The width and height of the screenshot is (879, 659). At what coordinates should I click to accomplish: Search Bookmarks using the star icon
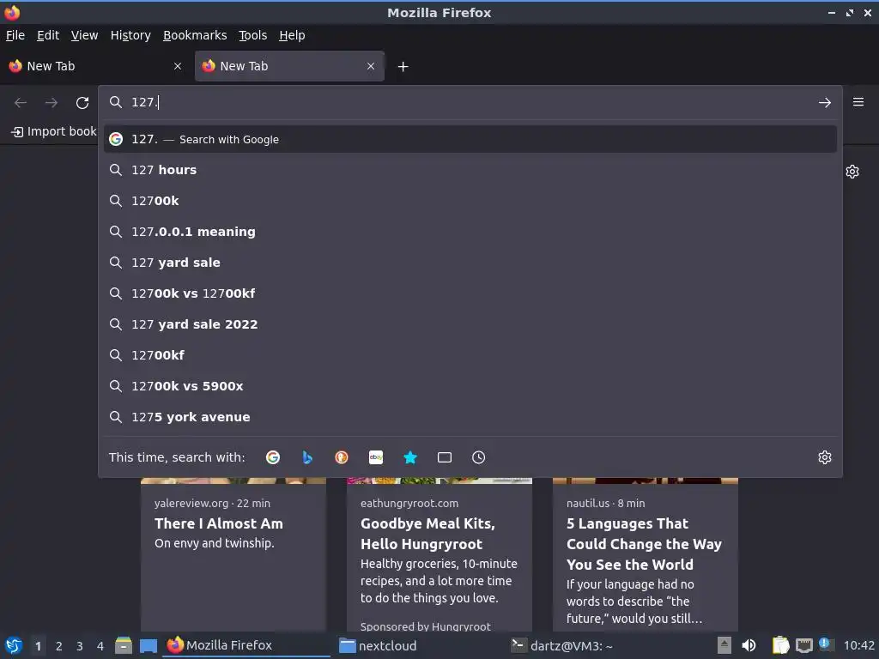(410, 457)
